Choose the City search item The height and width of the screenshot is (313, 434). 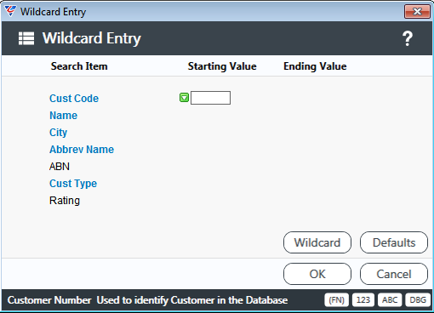click(58, 133)
